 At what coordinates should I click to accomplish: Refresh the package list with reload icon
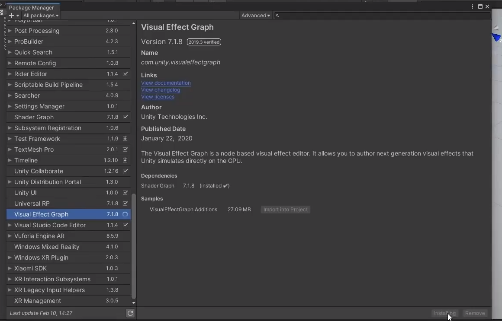pyautogui.click(x=130, y=313)
